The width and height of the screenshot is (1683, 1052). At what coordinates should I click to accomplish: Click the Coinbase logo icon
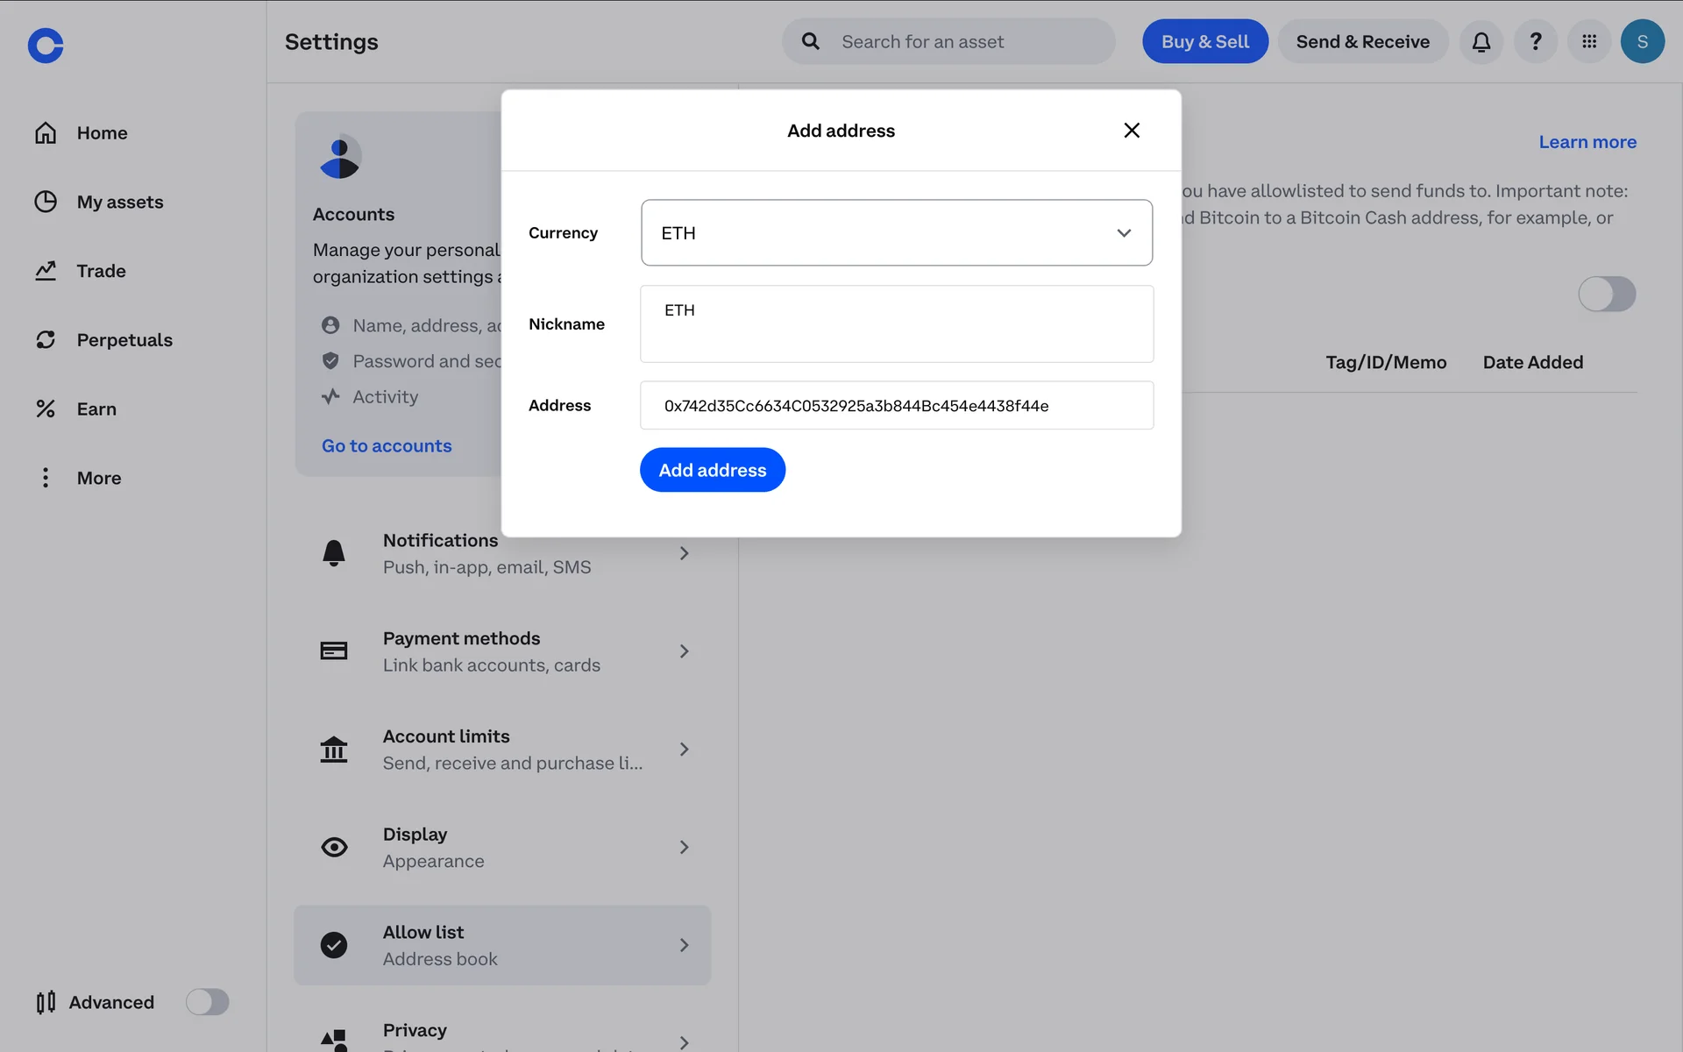click(x=46, y=46)
